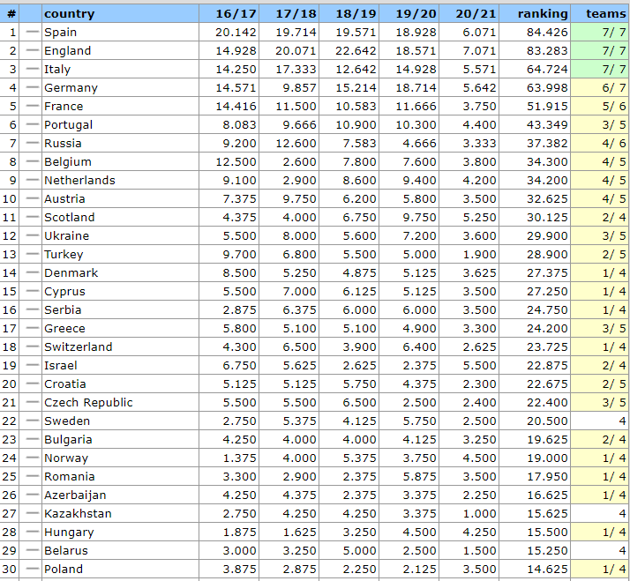630x581 pixels.
Task: Click the dash icon next to Norway
Action: [x=33, y=458]
